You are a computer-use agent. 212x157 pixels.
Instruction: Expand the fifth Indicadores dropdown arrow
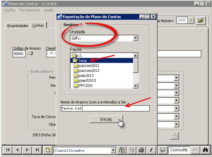click(176, 108)
